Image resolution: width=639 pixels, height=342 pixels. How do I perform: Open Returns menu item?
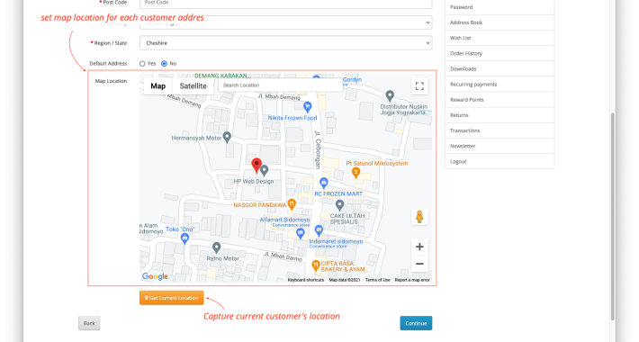click(499, 115)
